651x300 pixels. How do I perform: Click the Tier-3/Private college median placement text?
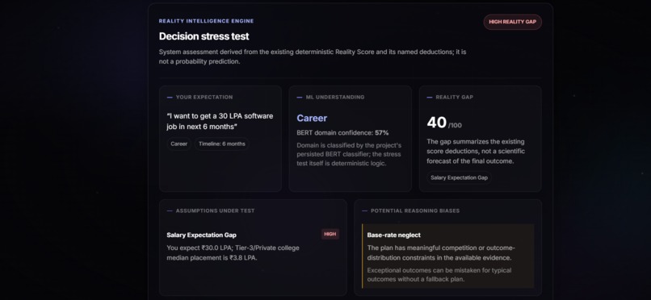233,252
